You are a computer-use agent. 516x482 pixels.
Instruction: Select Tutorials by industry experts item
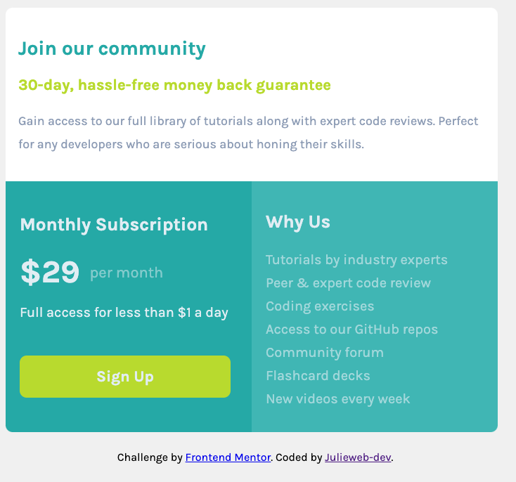tap(356, 260)
